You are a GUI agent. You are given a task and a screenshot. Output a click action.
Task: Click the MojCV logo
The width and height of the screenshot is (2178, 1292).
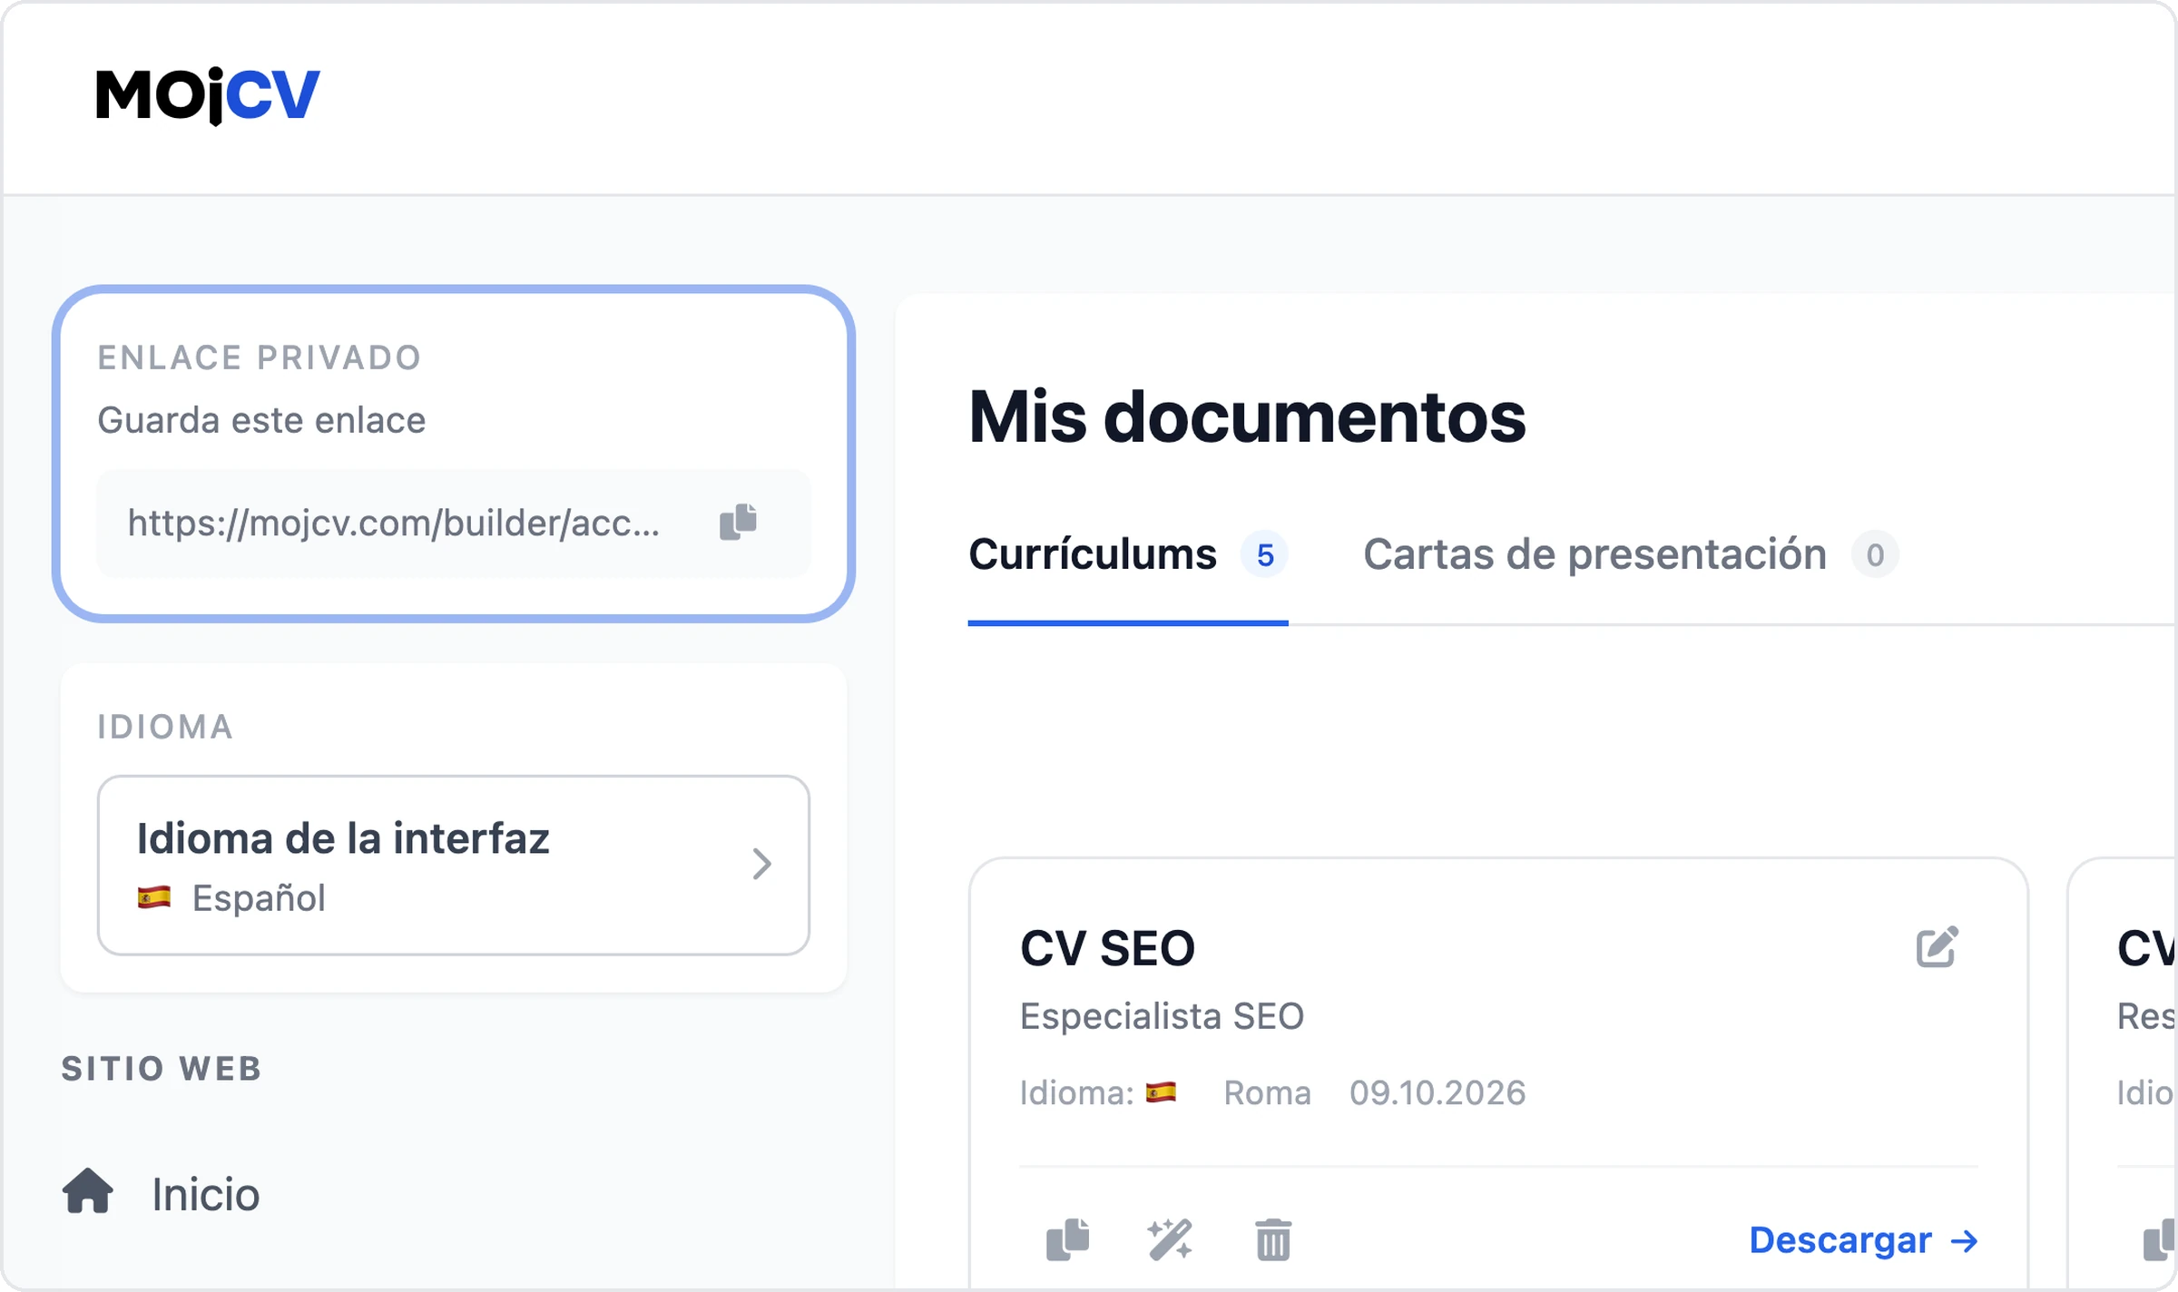[x=208, y=96]
